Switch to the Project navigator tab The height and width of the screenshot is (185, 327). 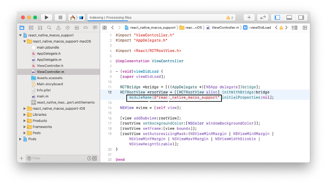click(x=22, y=27)
